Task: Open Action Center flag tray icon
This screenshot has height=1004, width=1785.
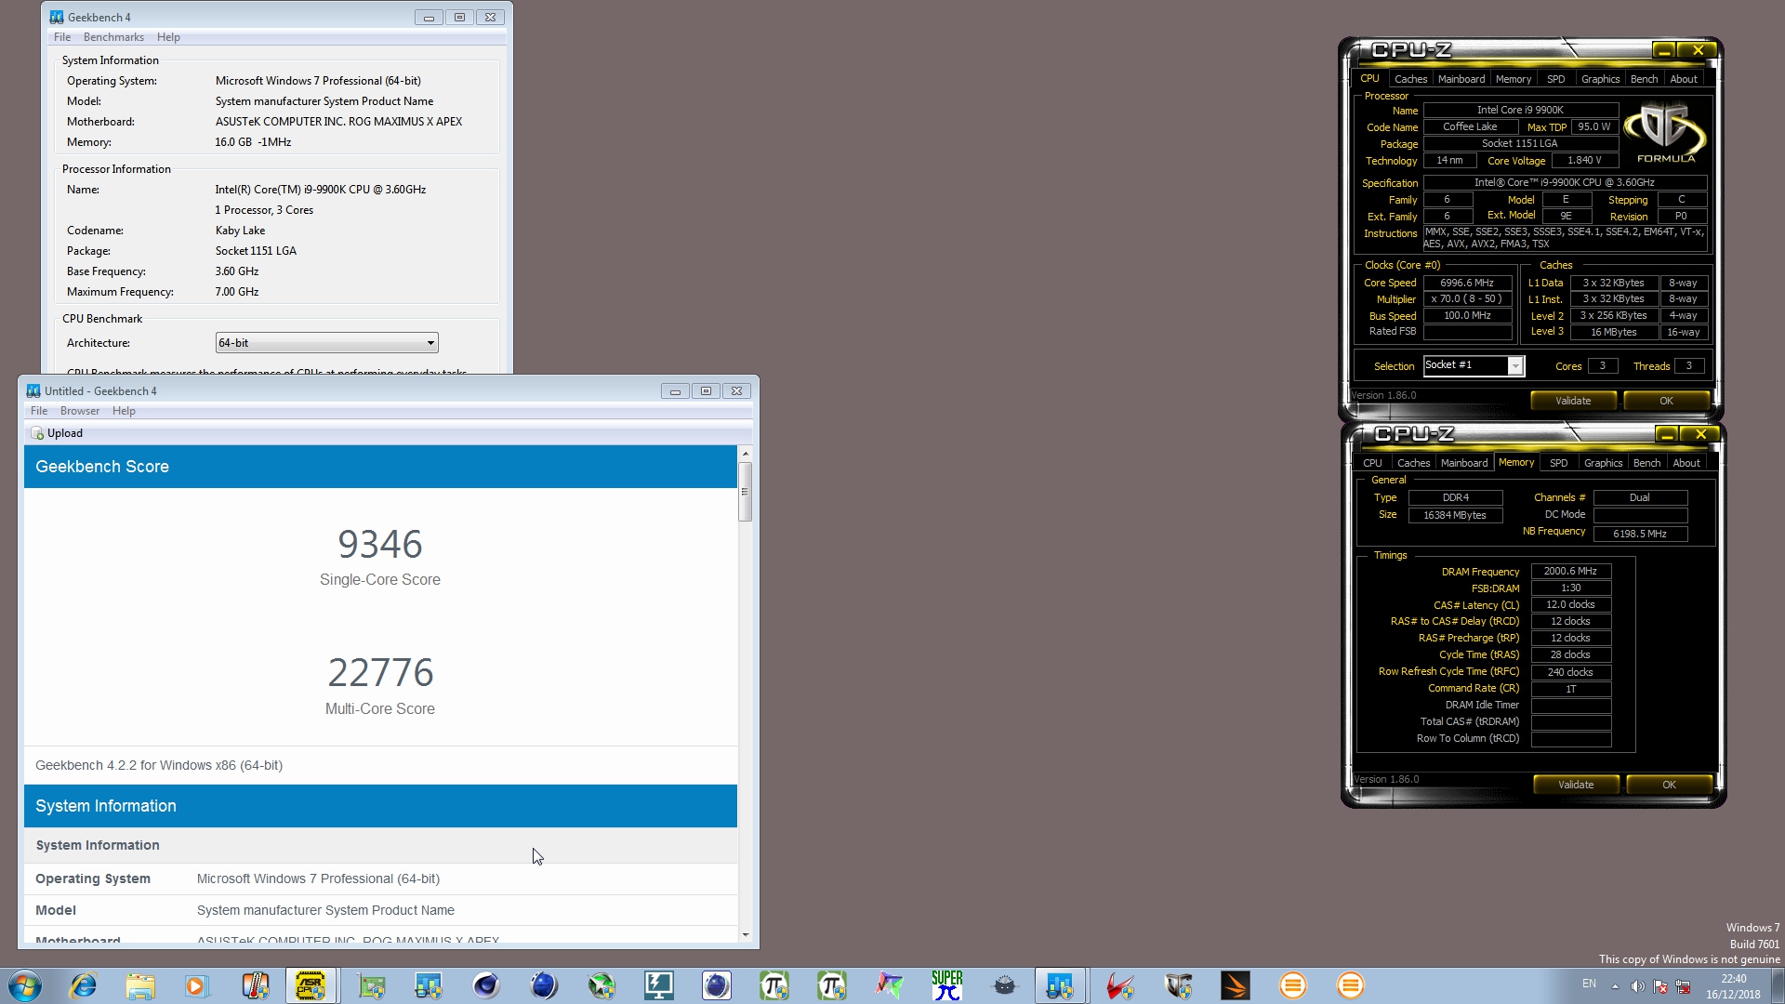Action: point(1660,986)
